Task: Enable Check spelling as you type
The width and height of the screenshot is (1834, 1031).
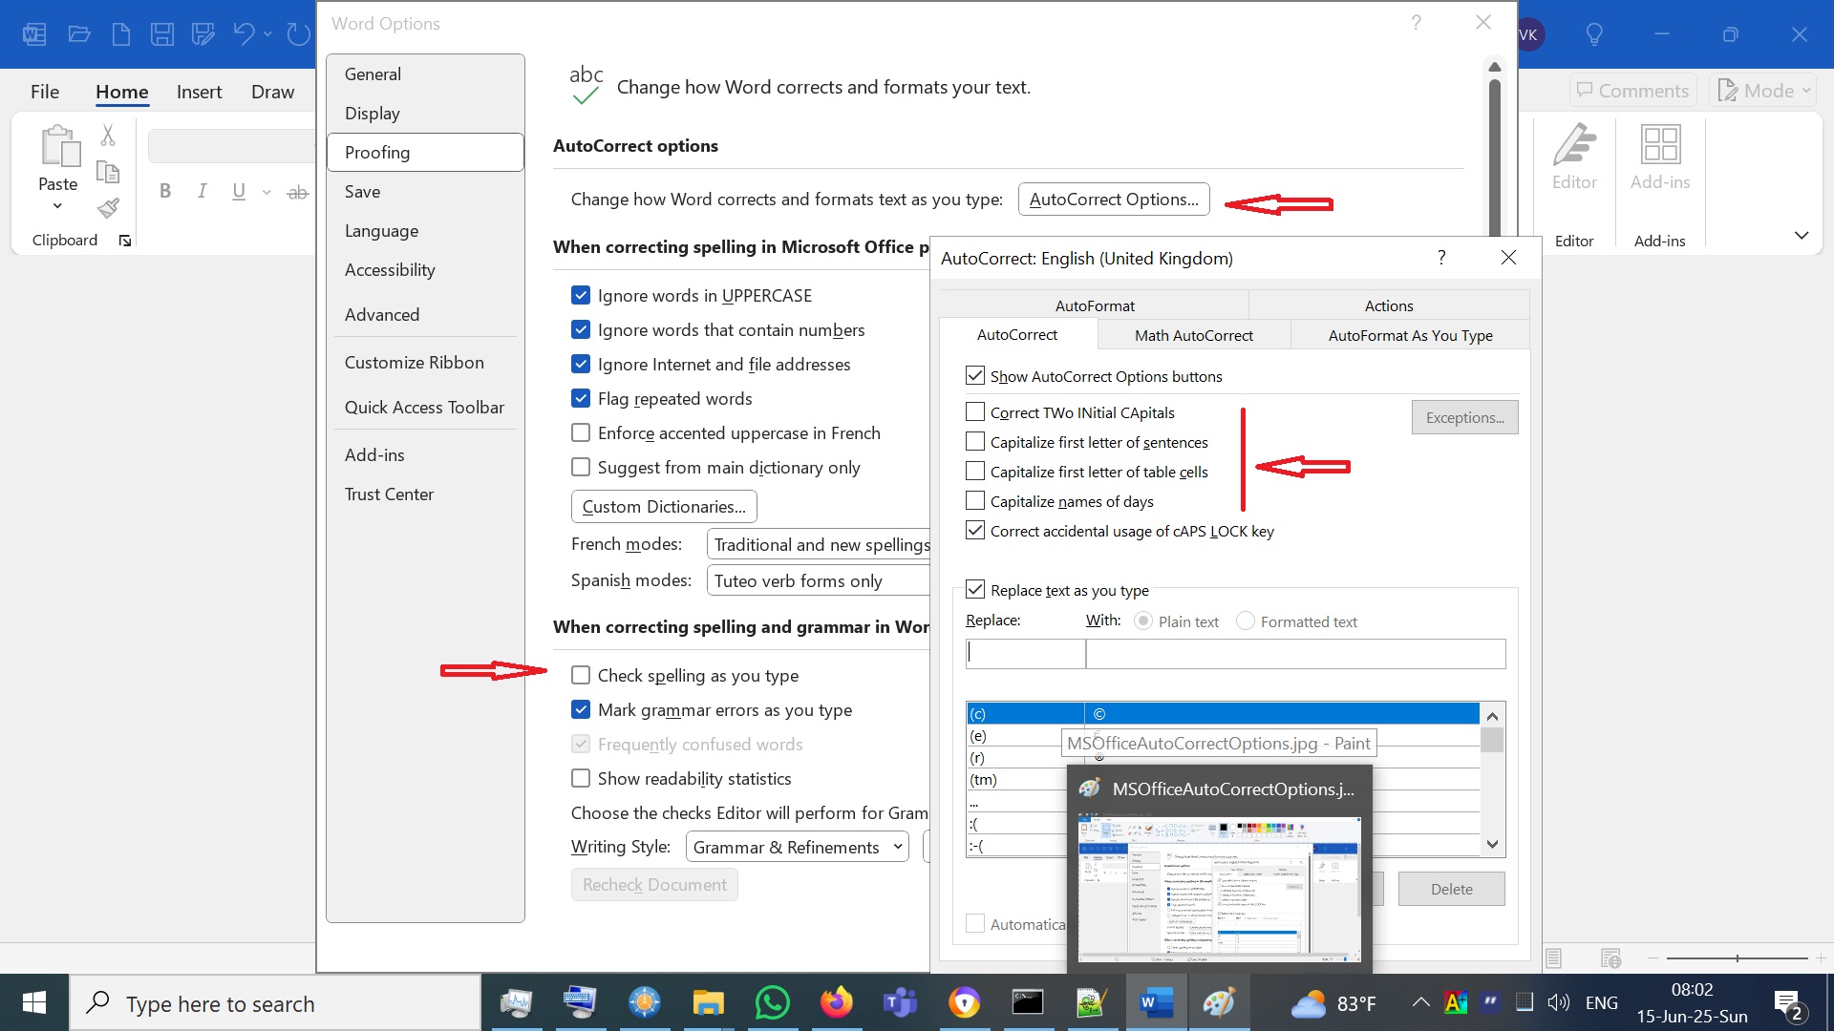Action: [x=581, y=676]
